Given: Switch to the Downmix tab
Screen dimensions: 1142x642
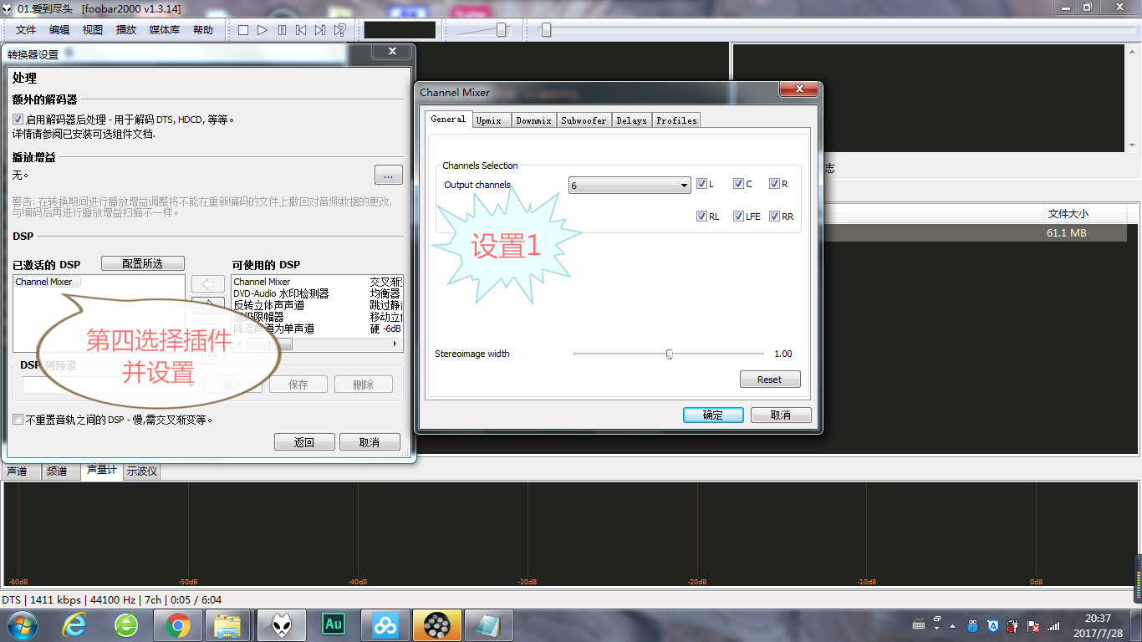Looking at the screenshot, I should coord(533,120).
